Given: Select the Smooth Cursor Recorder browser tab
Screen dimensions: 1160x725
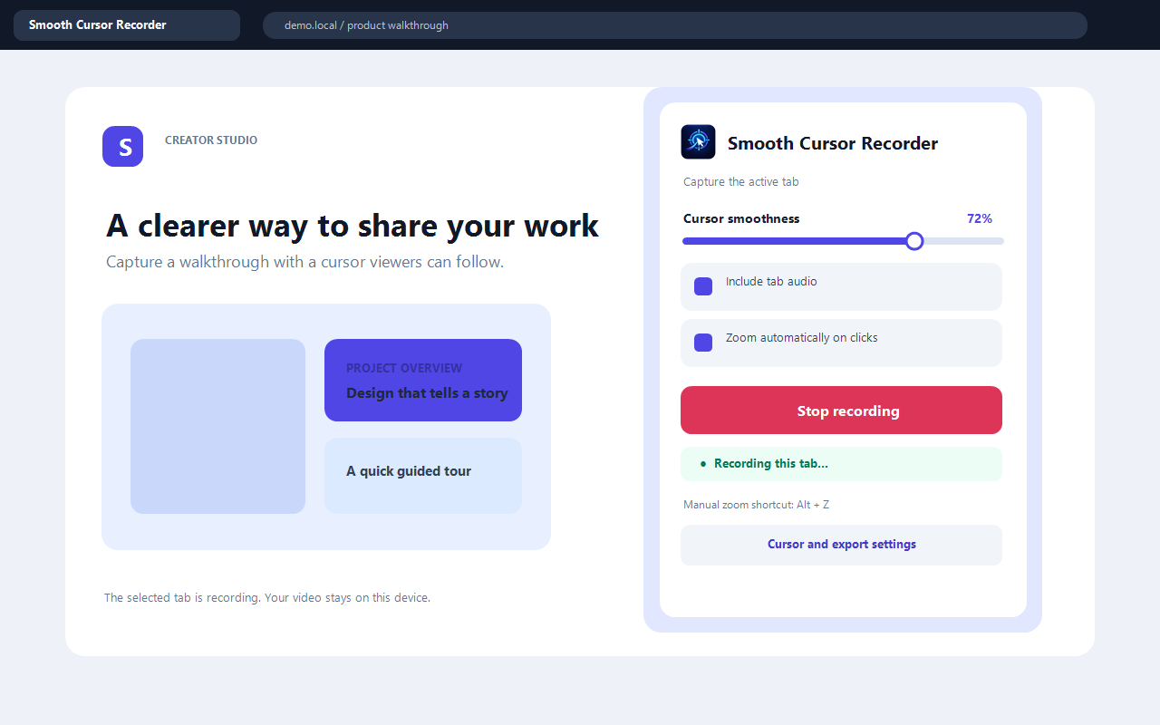Looking at the screenshot, I should 127,25.
